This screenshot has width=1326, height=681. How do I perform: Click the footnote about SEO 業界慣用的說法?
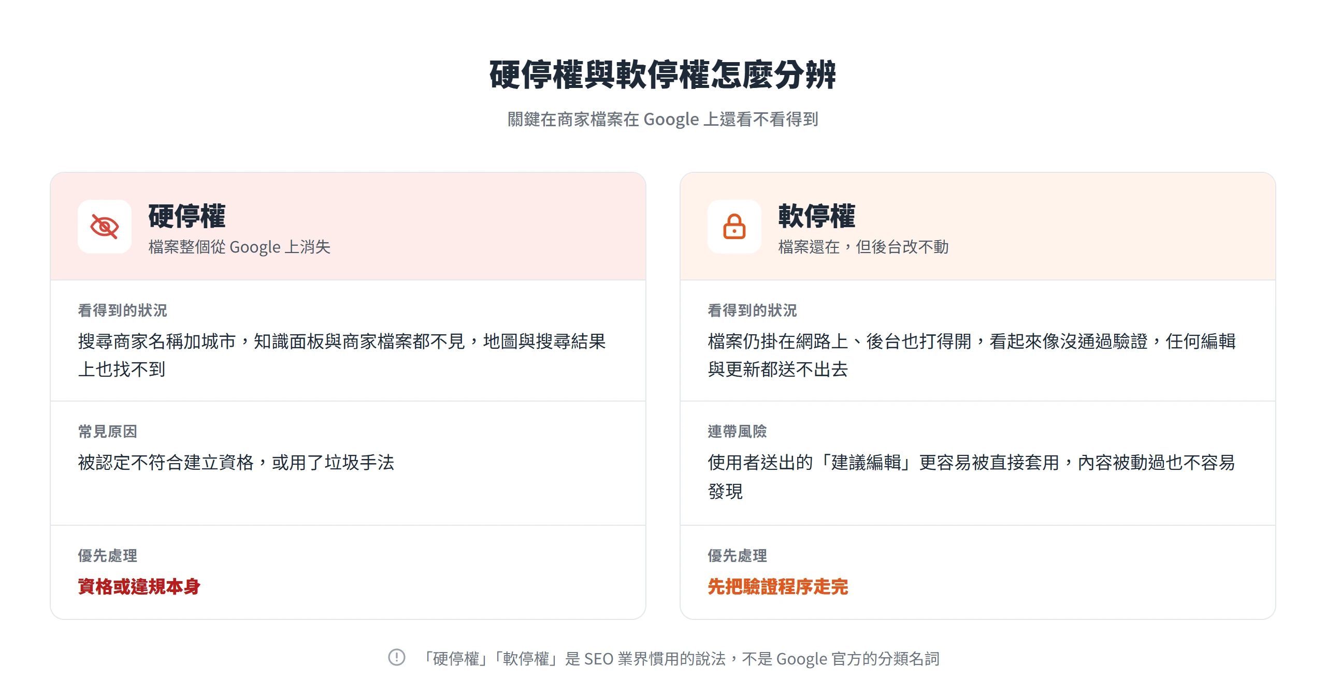681,659
